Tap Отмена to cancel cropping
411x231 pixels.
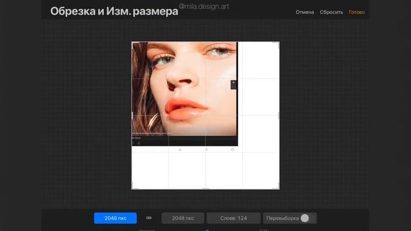coord(304,12)
